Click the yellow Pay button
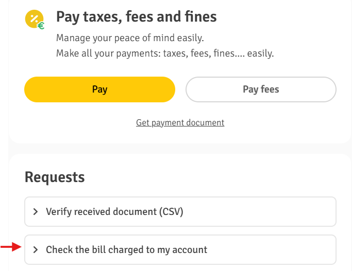 coord(99,89)
